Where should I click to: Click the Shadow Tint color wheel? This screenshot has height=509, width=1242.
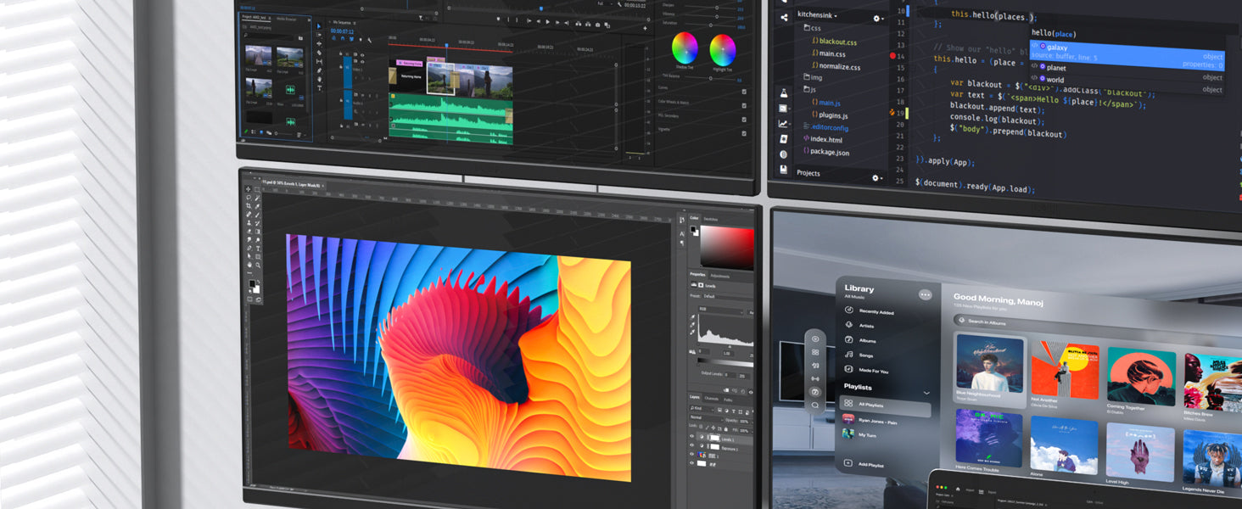pos(684,48)
